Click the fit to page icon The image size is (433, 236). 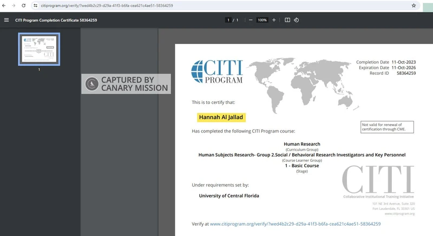click(287, 20)
